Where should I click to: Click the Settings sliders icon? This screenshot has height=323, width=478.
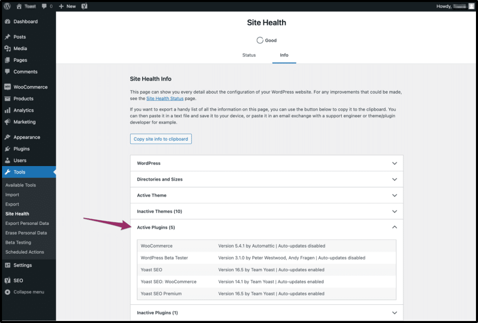click(8, 265)
